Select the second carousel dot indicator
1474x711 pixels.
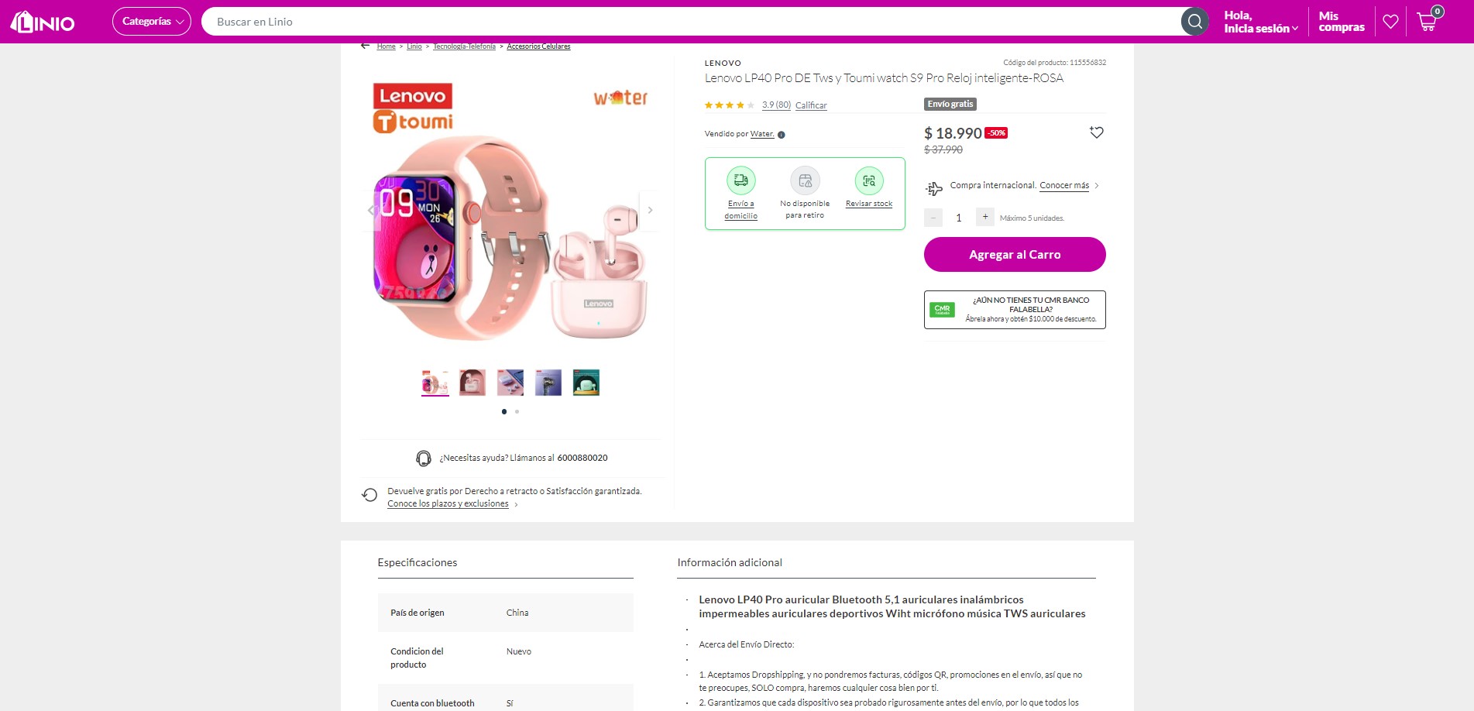pyautogui.click(x=516, y=411)
